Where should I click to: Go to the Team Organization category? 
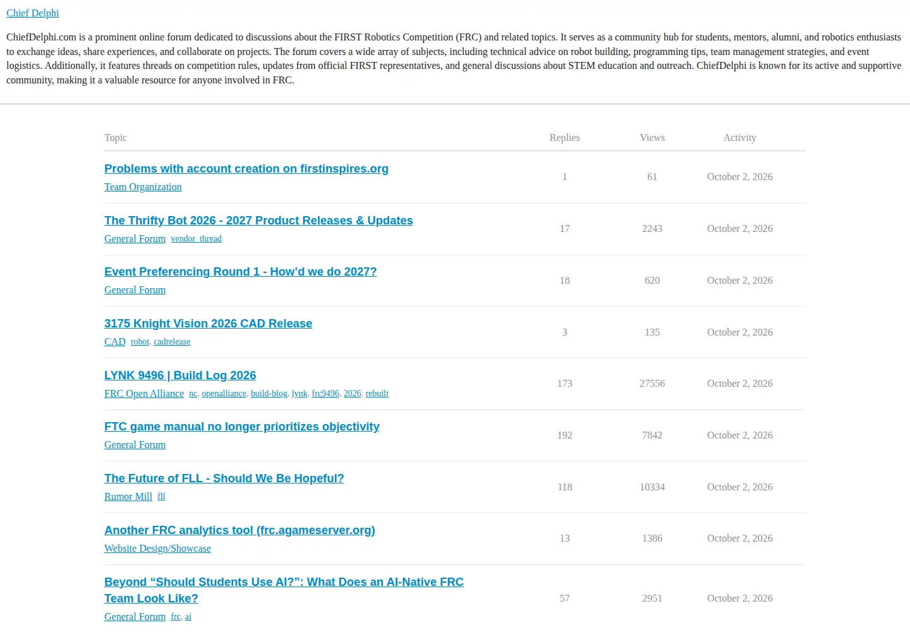(143, 187)
